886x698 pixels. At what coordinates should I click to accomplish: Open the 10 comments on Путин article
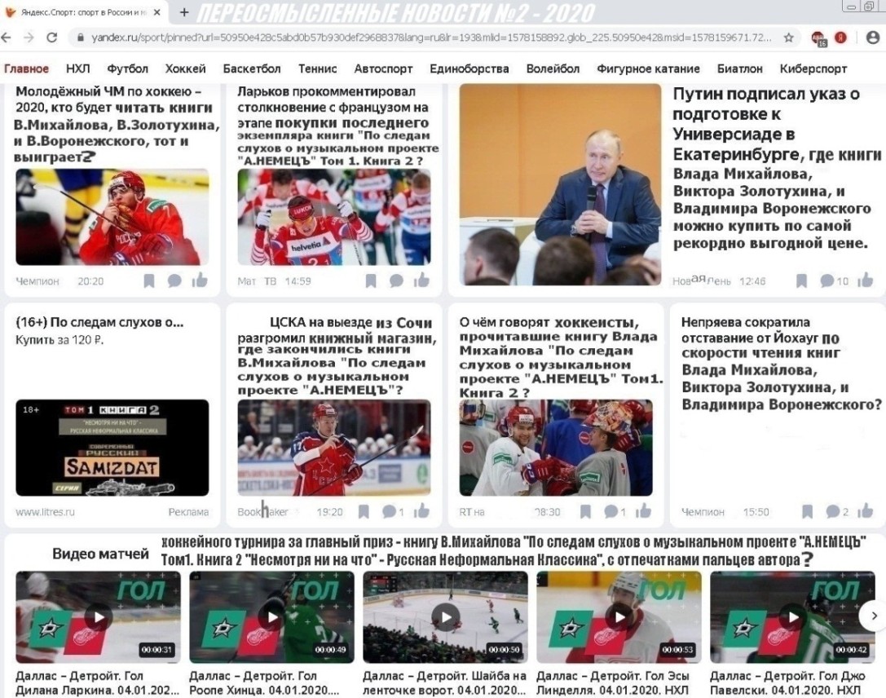point(834,281)
